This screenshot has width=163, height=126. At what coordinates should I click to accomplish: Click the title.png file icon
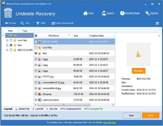pyautogui.click(x=40, y=94)
